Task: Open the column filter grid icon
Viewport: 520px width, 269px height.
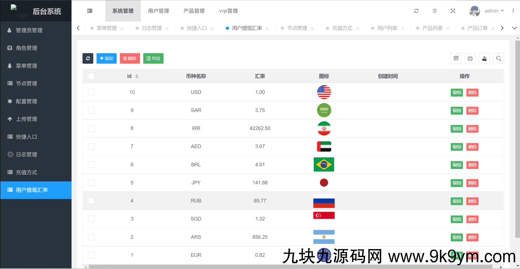Action: click(x=456, y=58)
